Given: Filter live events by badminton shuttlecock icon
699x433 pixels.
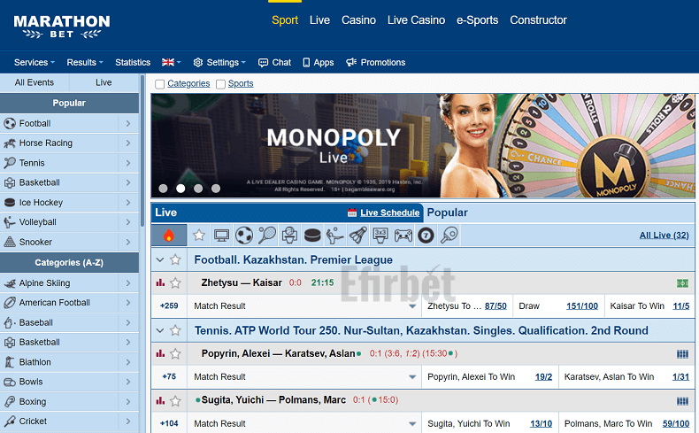Looking at the screenshot, I should click(357, 235).
